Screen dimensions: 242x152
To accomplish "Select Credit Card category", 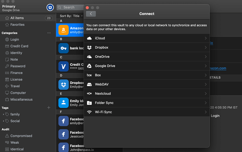I will coord(19,46).
